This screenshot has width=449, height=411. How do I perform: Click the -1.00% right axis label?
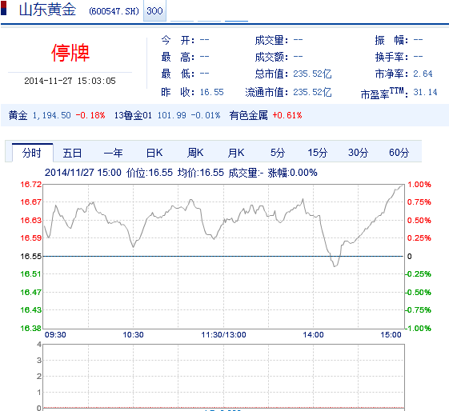418,328
